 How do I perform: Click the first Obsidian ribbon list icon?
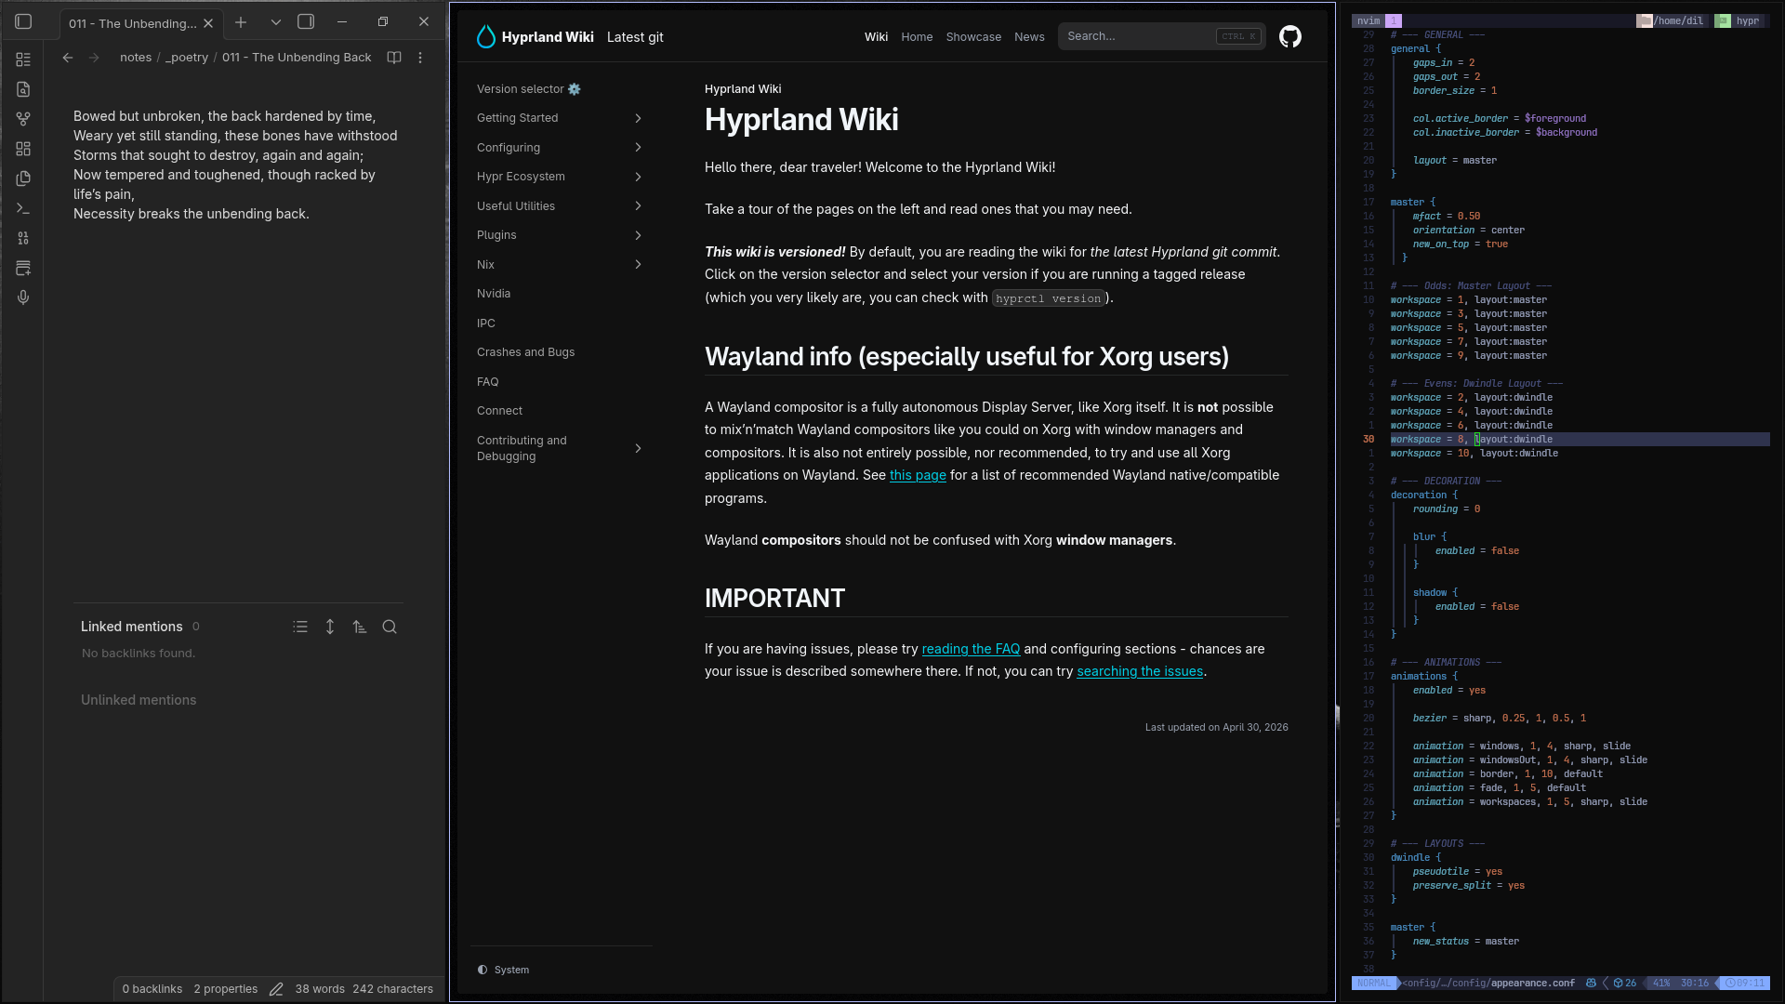click(23, 59)
